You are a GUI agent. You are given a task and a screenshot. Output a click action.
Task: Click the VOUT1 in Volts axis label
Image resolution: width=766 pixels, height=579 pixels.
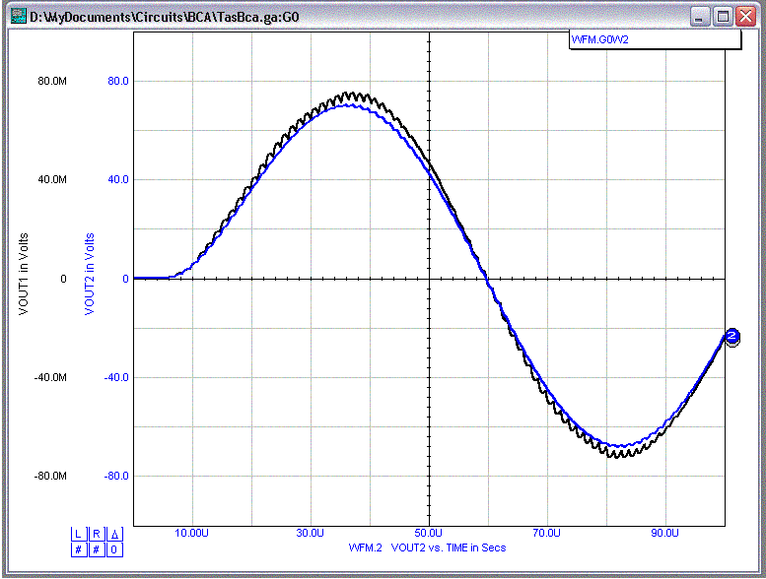tap(24, 274)
